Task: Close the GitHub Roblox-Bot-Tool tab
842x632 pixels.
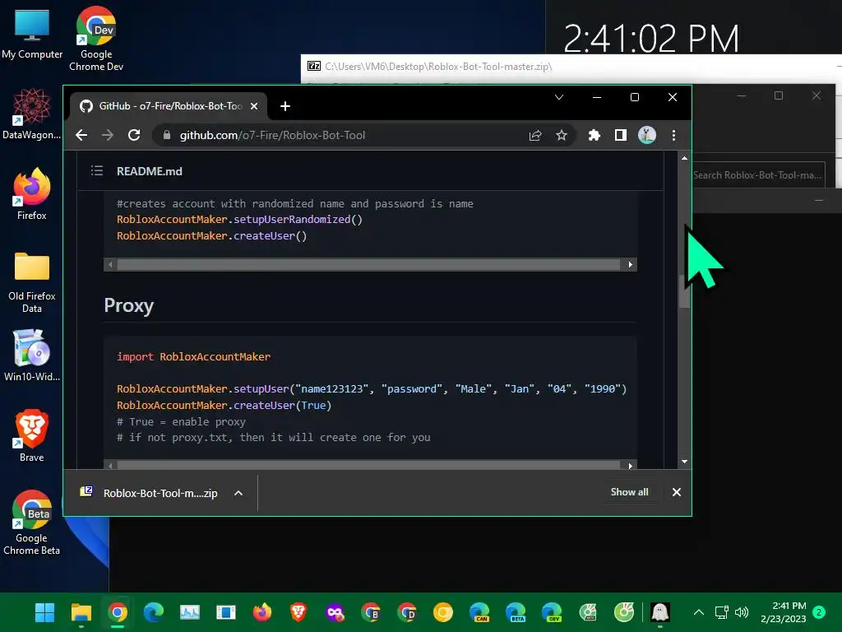Action: pyautogui.click(x=255, y=106)
